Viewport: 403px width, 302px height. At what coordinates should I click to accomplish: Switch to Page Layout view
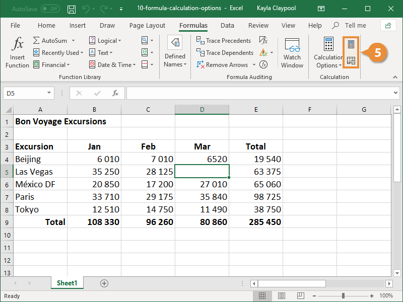coord(282,296)
